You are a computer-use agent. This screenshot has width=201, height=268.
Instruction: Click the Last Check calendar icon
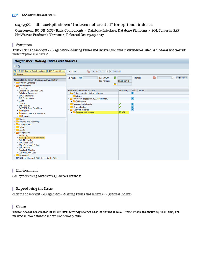tap(88, 71)
